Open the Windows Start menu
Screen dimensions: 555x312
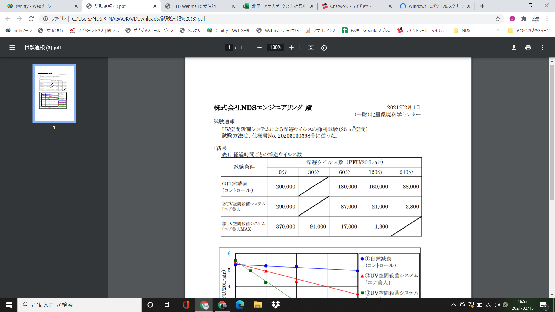[x=8, y=305]
